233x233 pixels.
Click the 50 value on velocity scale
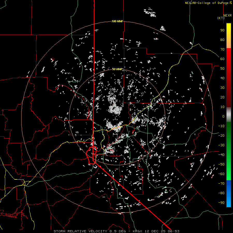coord(222,69)
